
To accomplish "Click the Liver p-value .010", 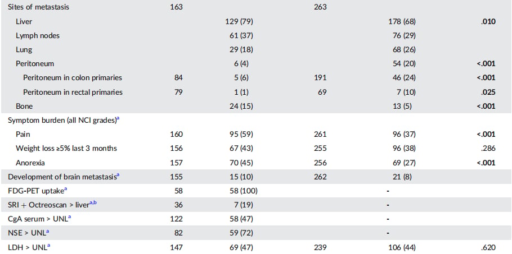I will click(x=488, y=22).
